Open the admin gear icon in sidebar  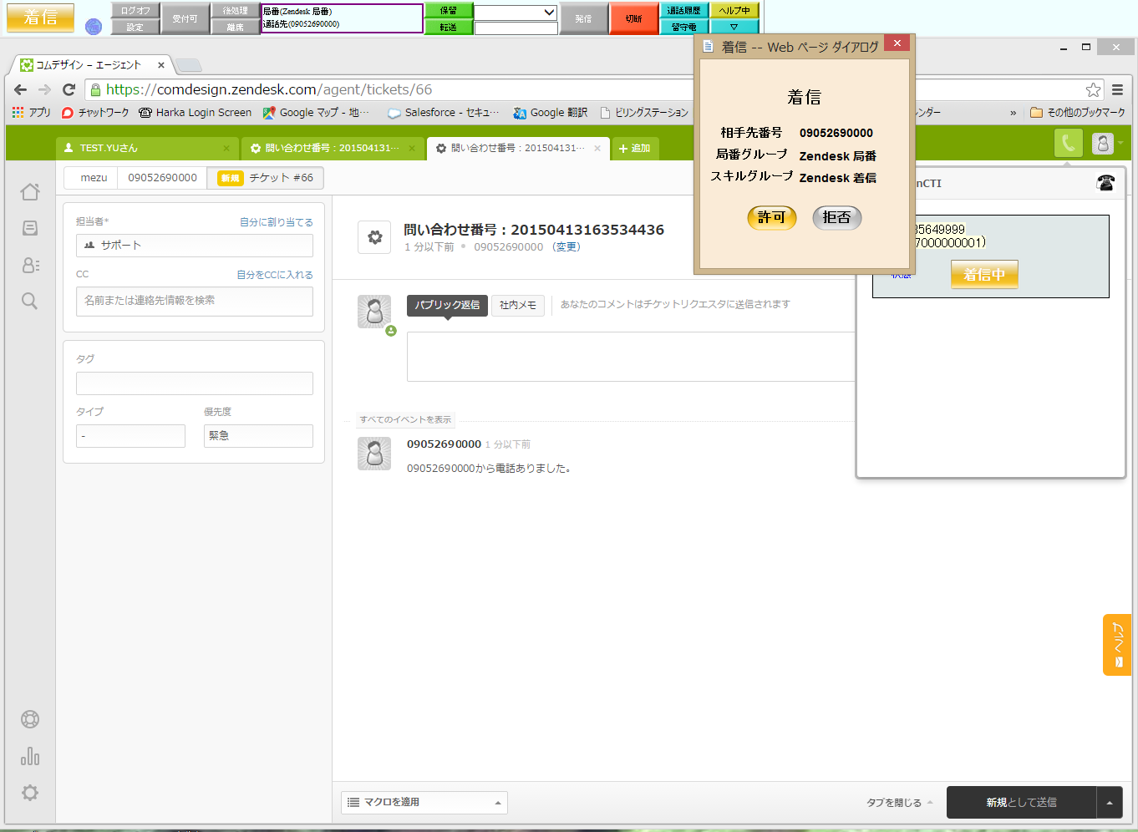[30, 793]
